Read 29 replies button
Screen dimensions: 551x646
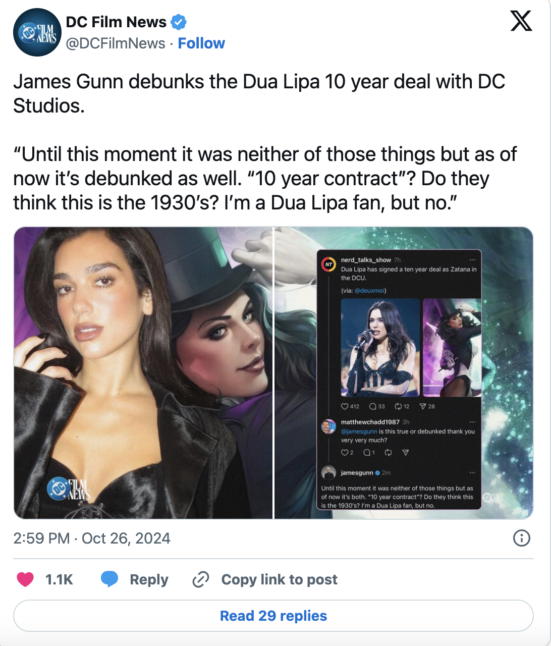coord(273,616)
